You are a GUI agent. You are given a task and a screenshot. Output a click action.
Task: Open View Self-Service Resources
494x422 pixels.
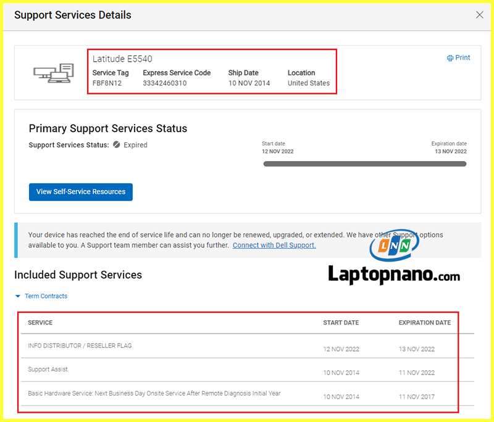point(81,192)
